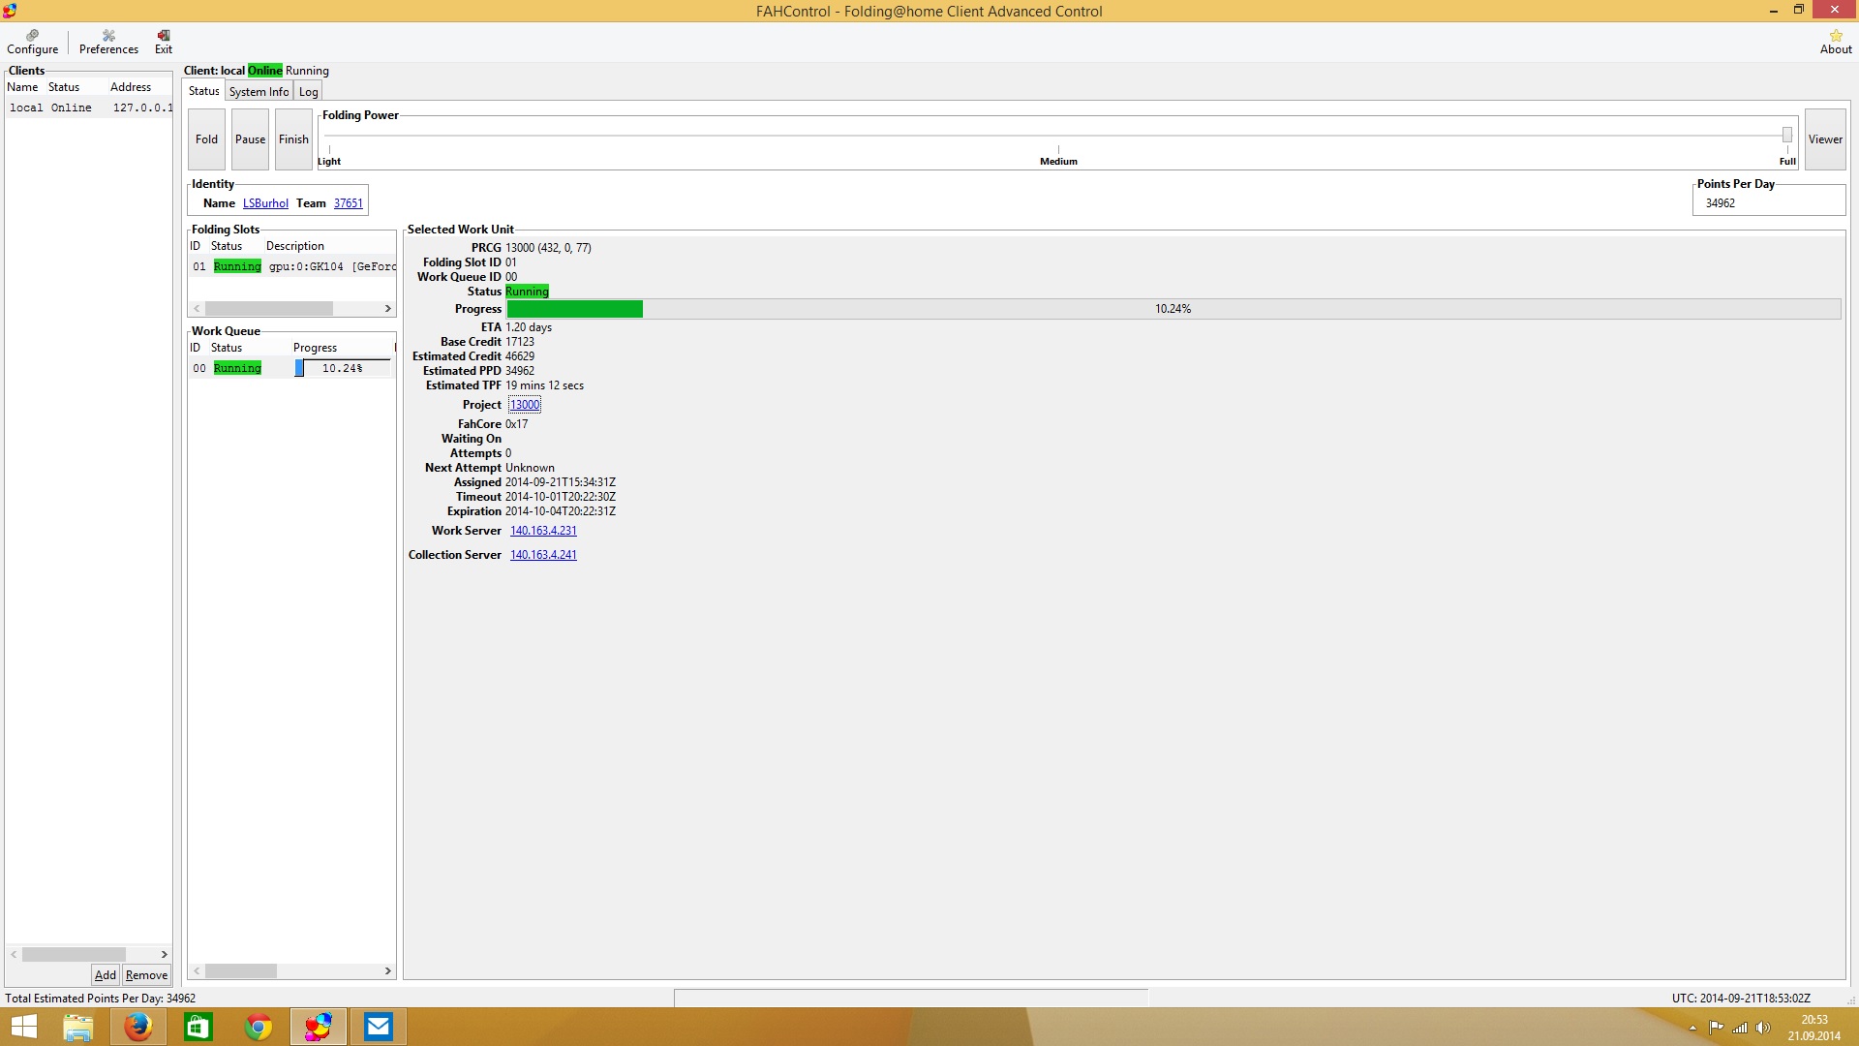Click the Fold button
This screenshot has width=1859, height=1046.
tap(206, 139)
